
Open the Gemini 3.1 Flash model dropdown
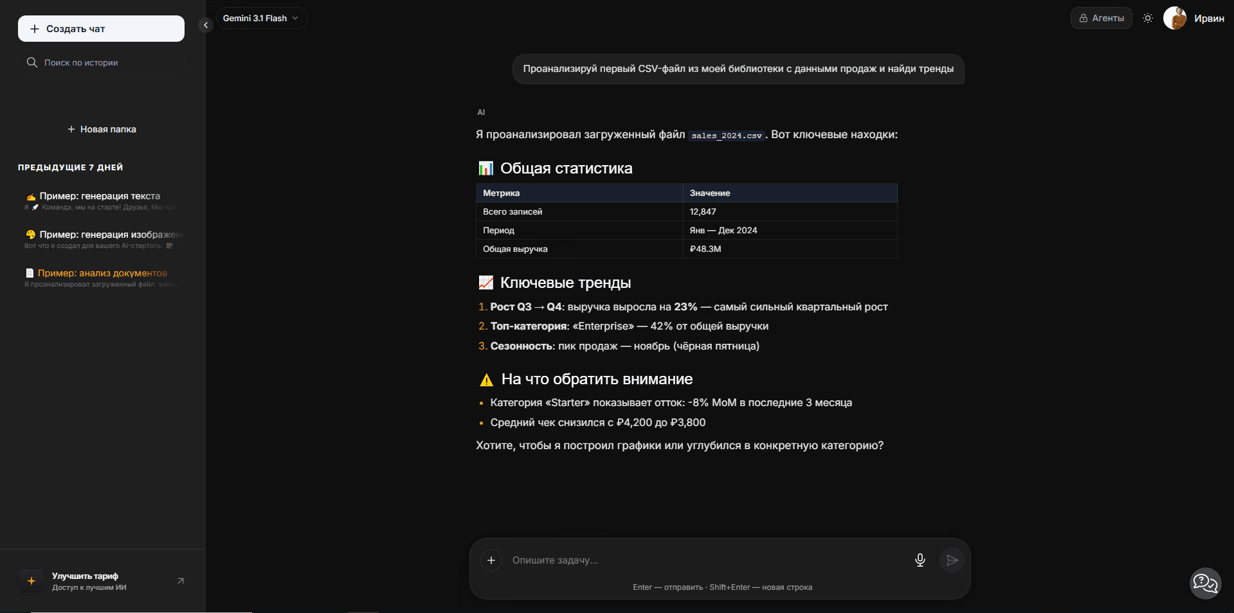pos(261,18)
